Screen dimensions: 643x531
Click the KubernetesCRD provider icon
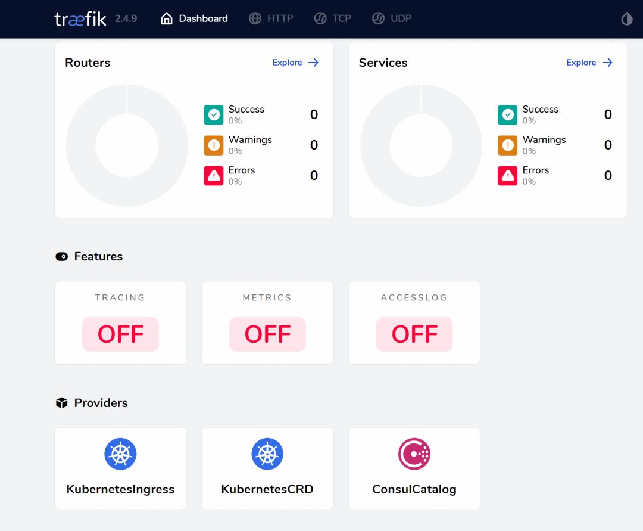point(267,454)
